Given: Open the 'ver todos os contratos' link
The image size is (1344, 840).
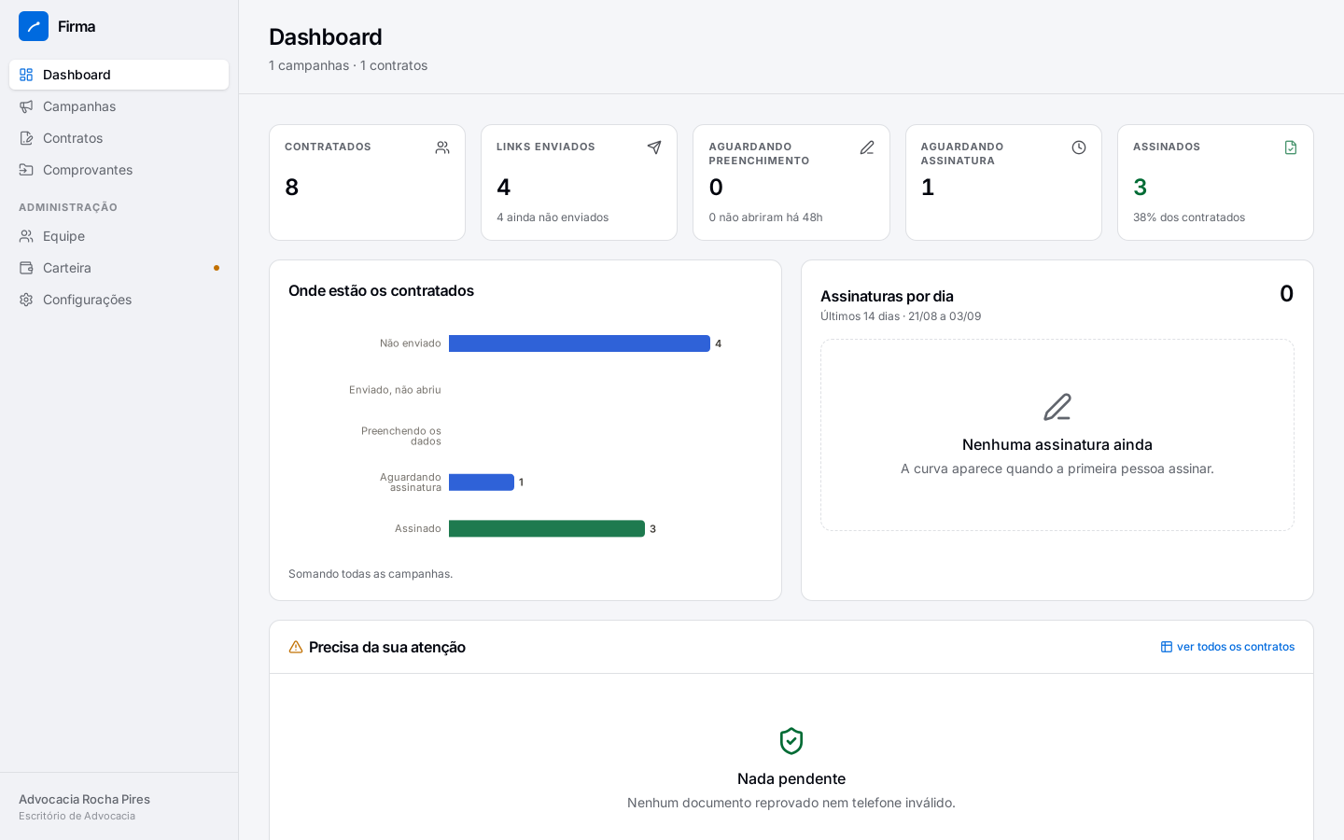Looking at the screenshot, I should click(x=1227, y=647).
